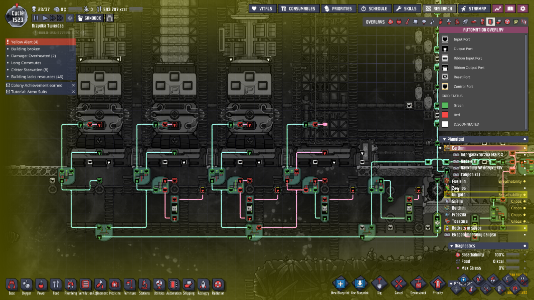Open the Base build category
This screenshot has width=534, height=300.
tap(12, 286)
